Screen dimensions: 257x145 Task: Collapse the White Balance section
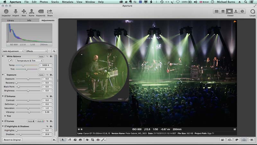[x=3, y=56]
